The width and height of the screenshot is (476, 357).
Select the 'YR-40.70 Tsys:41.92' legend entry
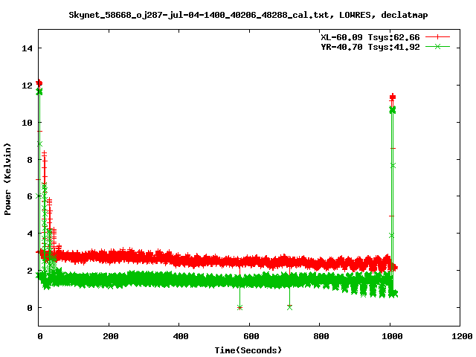[x=370, y=47]
